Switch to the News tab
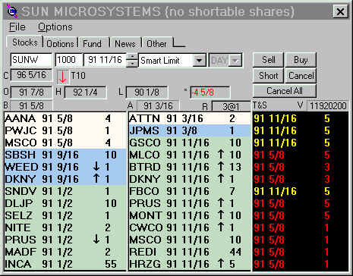The height and width of the screenshot is (276, 353). coord(125,44)
